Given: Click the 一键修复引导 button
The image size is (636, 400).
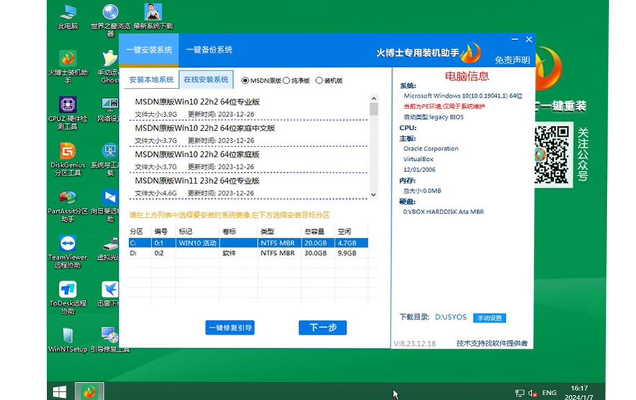Looking at the screenshot, I should (x=230, y=327).
